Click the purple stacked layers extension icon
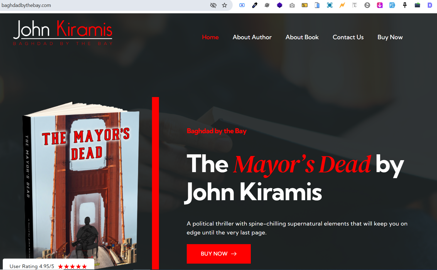437x270 pixels. 279,5
